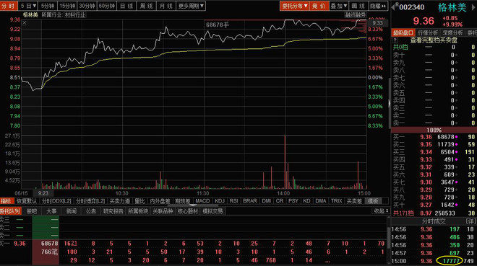Go to next stock with right arrow

pos(473,7)
